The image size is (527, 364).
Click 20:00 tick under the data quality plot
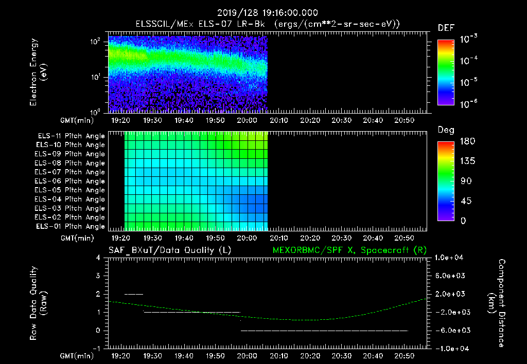[x=247, y=356]
